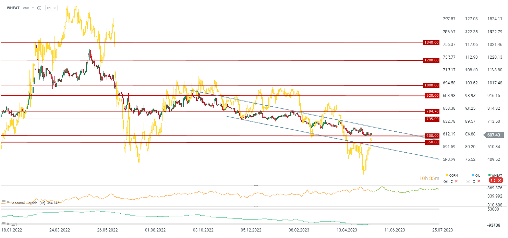Viewport: 508px width, 238px height.
Task: Toggle CORN series visibility eye
Action: (x=446, y=181)
